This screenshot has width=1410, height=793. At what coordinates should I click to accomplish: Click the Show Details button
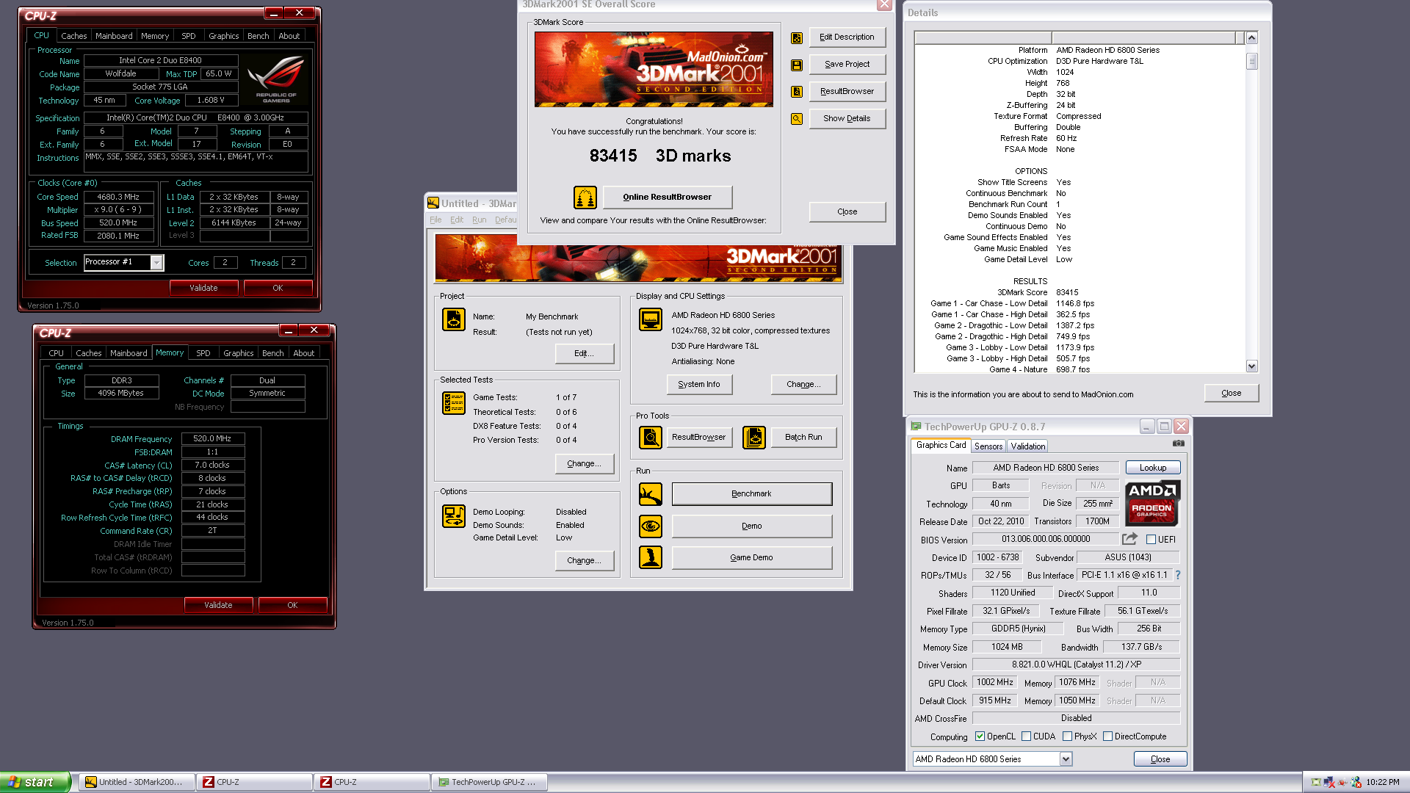tap(847, 118)
